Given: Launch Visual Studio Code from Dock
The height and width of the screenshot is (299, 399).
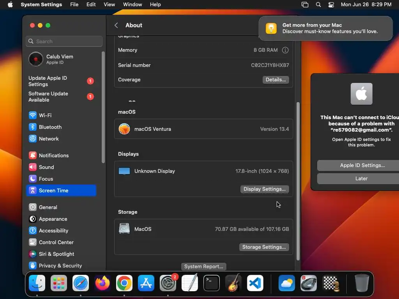Looking at the screenshot, I should tap(255, 283).
